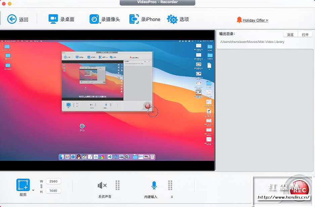
Task: Open 选项 settings gear
Action: [x=178, y=19]
